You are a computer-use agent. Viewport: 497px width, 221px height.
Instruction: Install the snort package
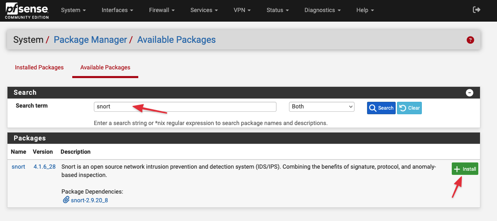pyautogui.click(x=465, y=169)
